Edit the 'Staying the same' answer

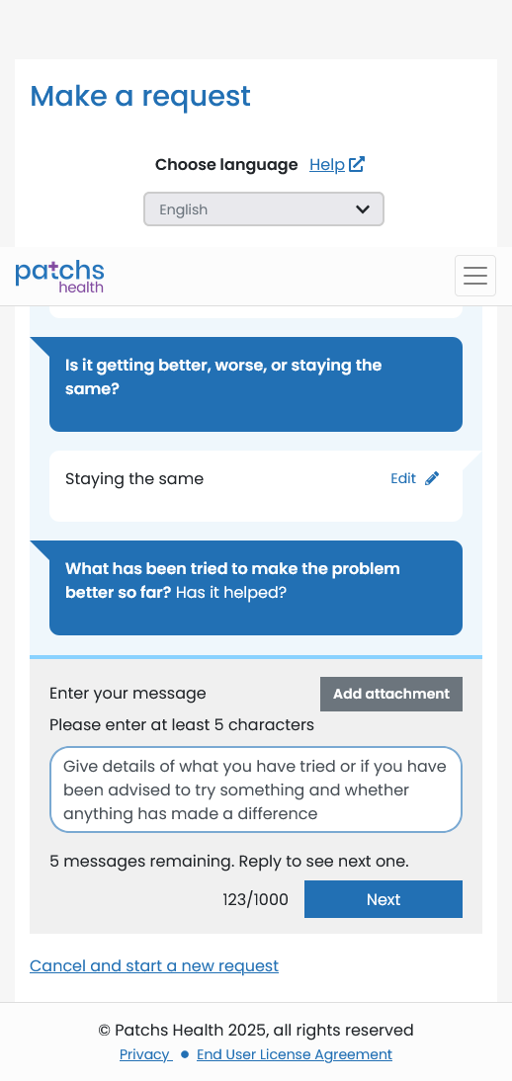point(415,478)
